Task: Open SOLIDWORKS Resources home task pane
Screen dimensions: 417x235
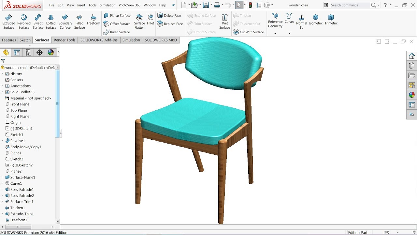Action: click(x=412, y=56)
